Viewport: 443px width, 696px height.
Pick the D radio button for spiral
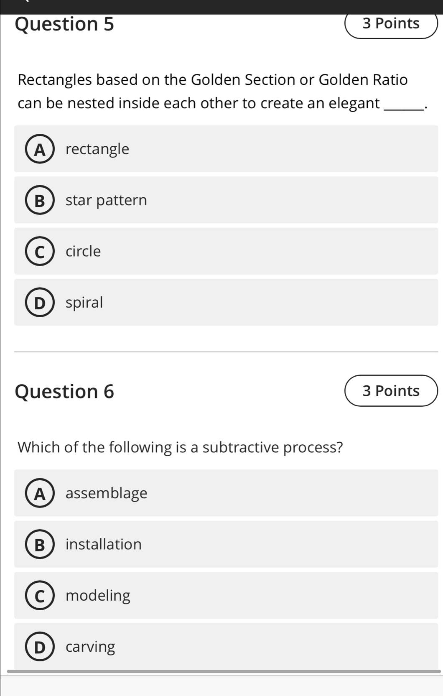coord(40,303)
